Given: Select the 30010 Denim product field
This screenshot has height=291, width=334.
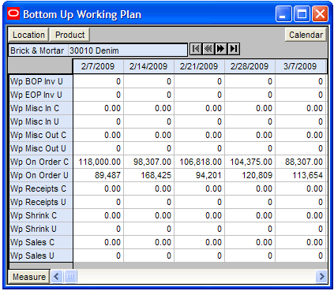Looking at the screenshot, I should 127,50.
